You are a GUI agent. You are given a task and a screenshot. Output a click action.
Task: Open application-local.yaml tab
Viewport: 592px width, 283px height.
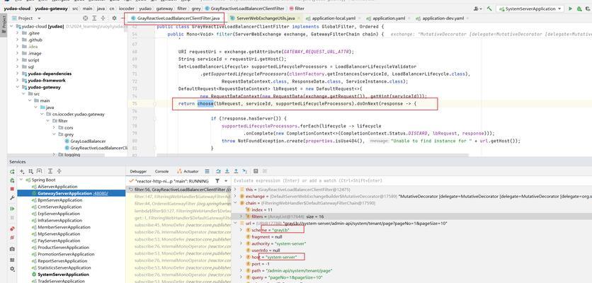click(x=334, y=18)
